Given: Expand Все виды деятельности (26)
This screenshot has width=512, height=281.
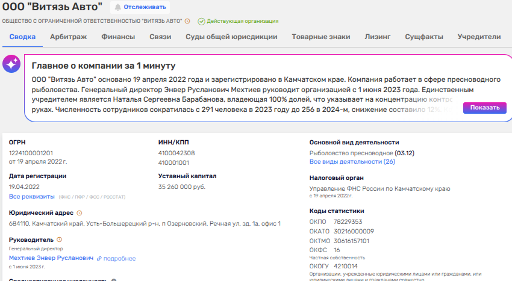Looking at the screenshot, I should click(x=352, y=162).
